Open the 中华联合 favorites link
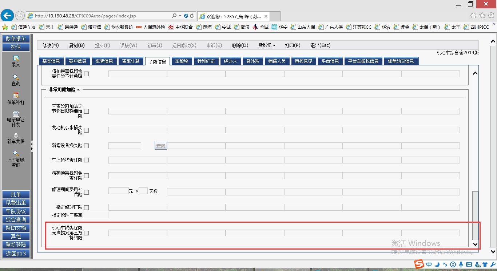Image resolution: width=497 pixels, height=271 pixels. [181, 27]
